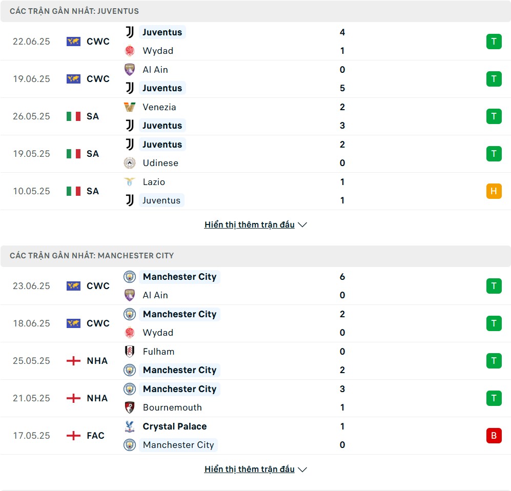Viewport: 511px width, 491px height.
Task: Click the Udinese club crest
Action: pos(130,163)
